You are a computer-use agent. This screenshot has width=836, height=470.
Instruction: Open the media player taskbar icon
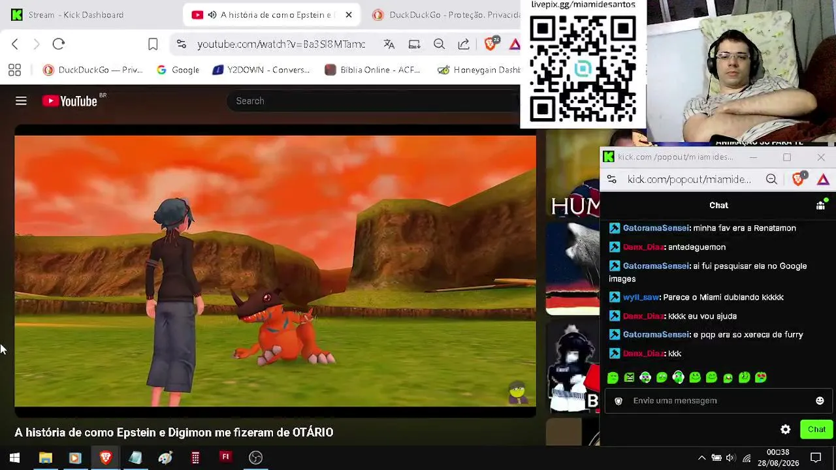click(74, 458)
